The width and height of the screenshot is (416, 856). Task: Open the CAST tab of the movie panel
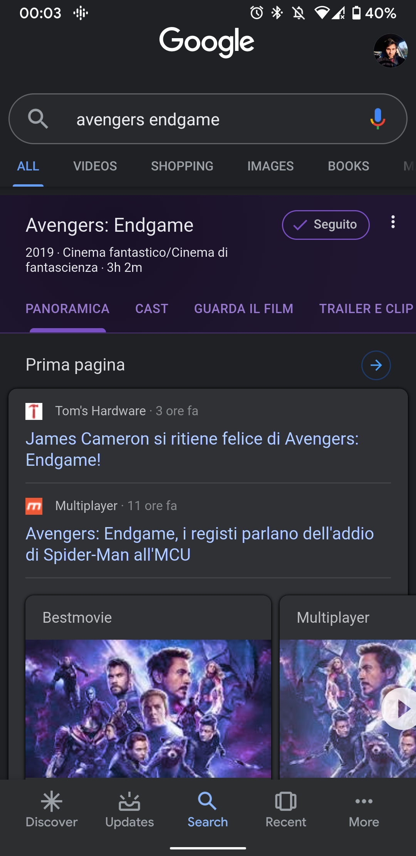point(152,309)
